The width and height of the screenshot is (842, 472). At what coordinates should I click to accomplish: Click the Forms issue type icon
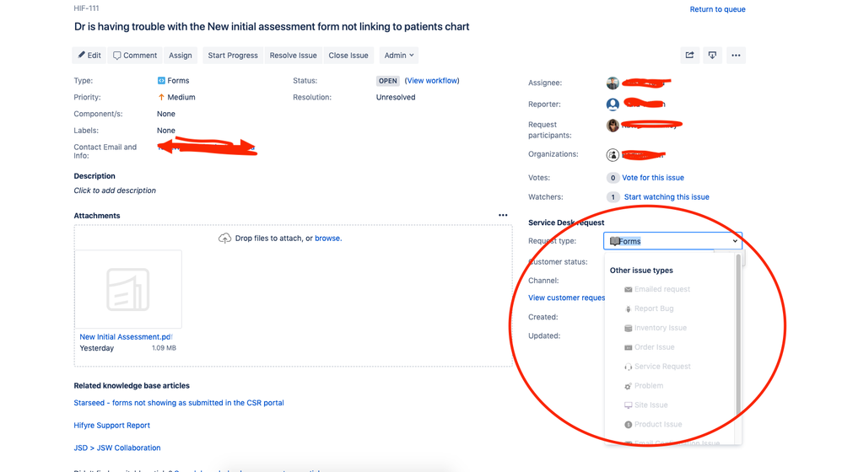[161, 80]
